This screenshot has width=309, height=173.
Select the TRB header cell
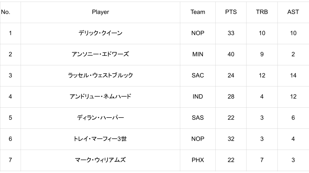click(262, 12)
